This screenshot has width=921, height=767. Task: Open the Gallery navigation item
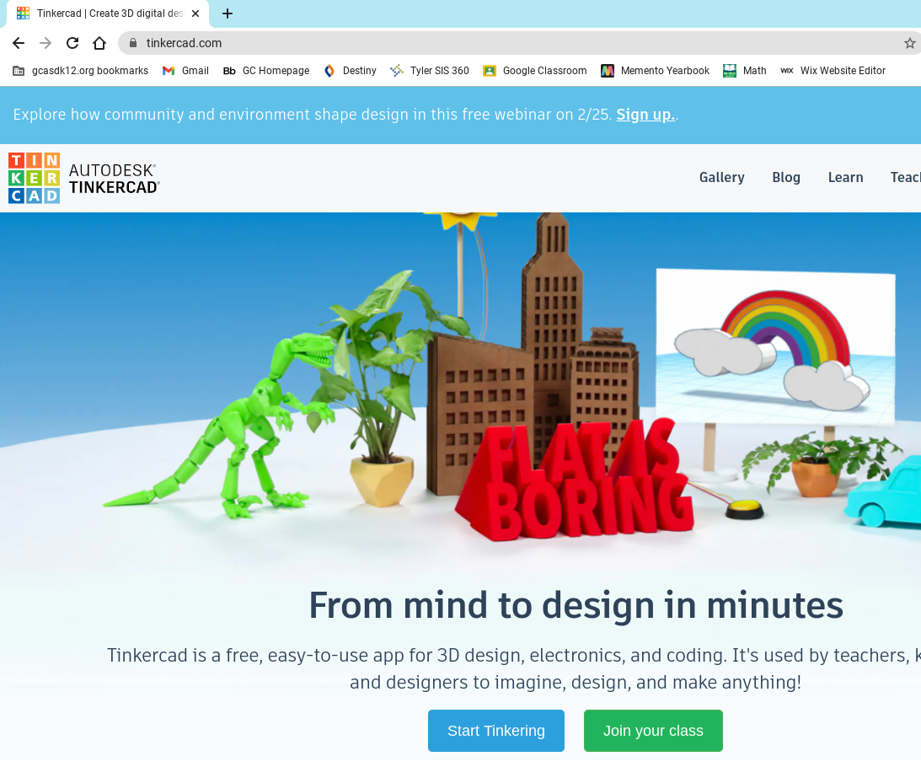click(x=721, y=177)
